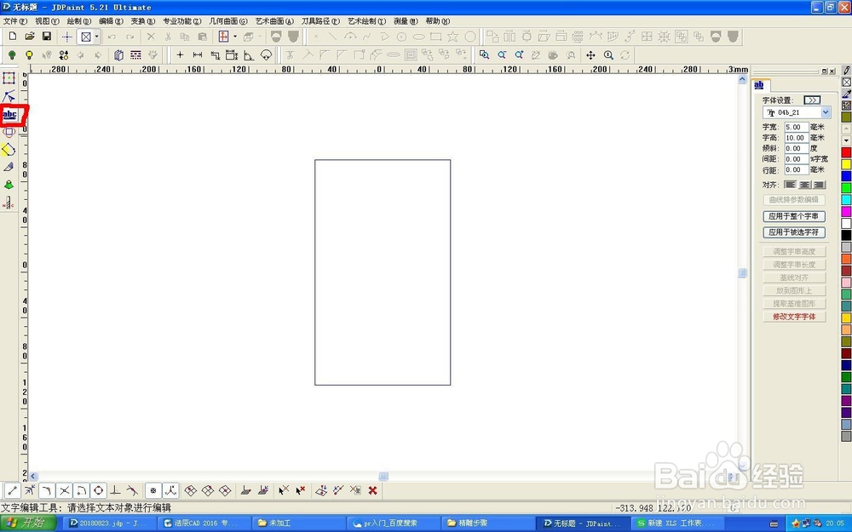Image resolution: width=852 pixels, height=532 pixels.
Task: Switch to 新建 XLS 工作表 taskbar item
Action: [x=676, y=523]
